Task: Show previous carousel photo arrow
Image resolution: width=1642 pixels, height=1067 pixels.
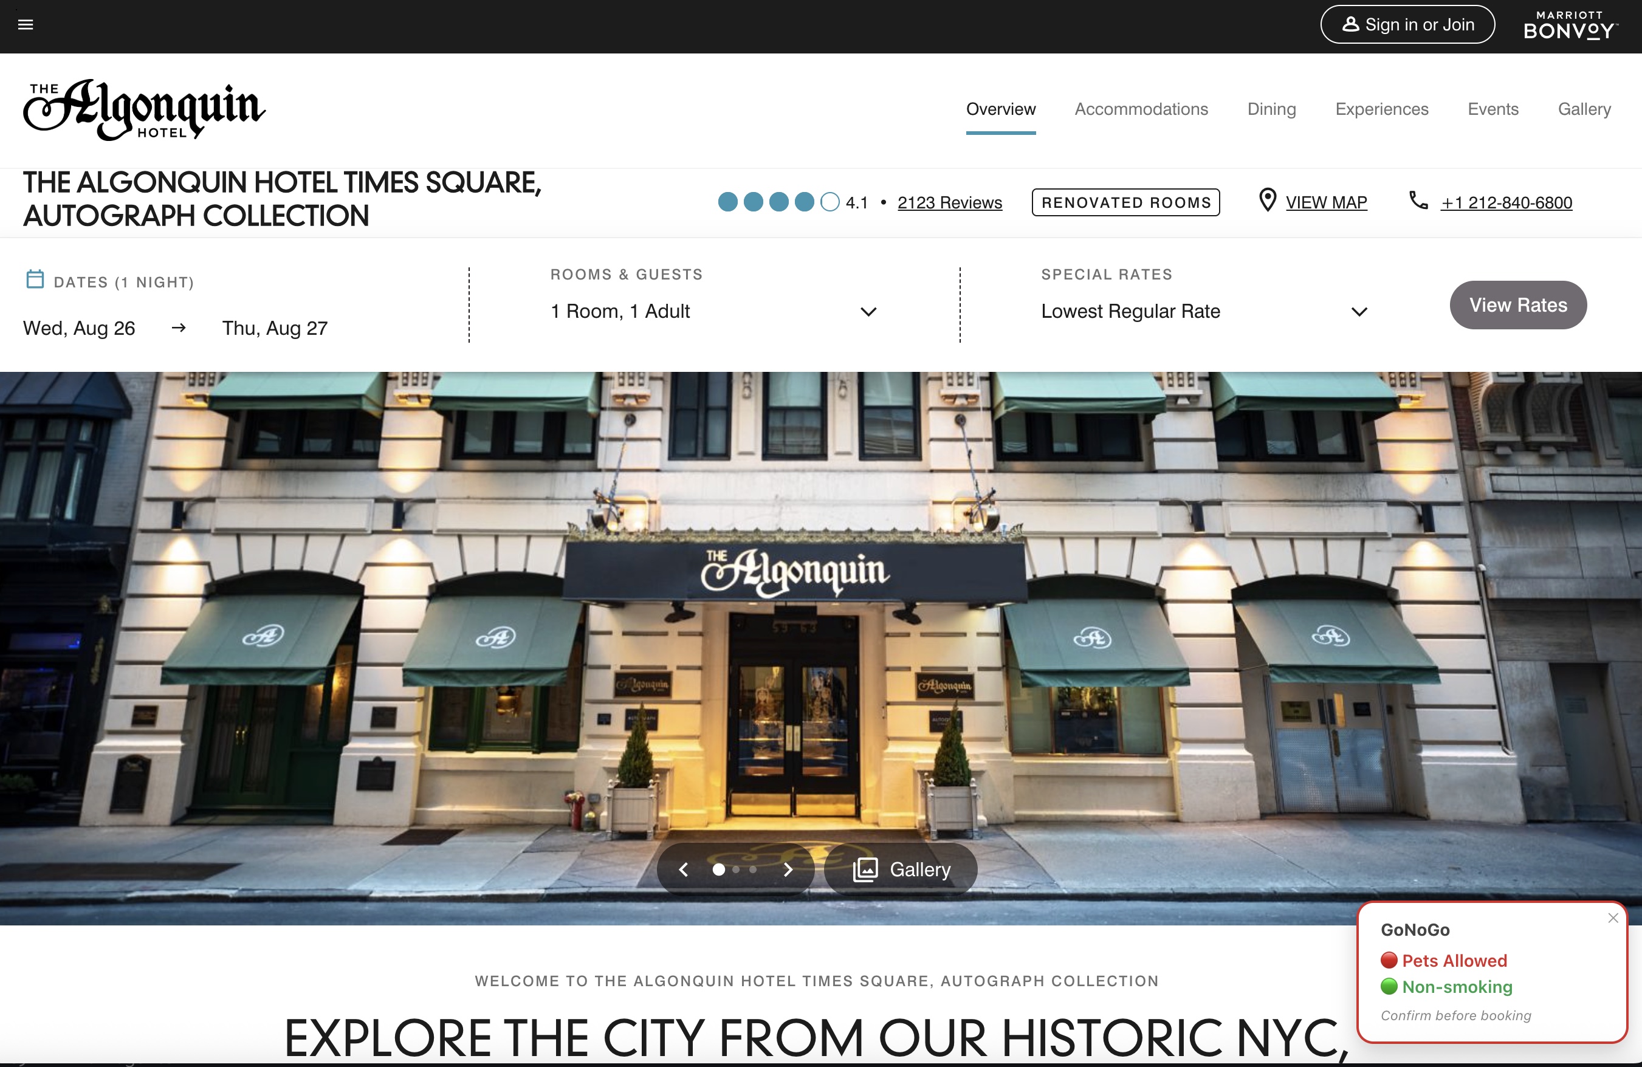Action: (x=684, y=870)
